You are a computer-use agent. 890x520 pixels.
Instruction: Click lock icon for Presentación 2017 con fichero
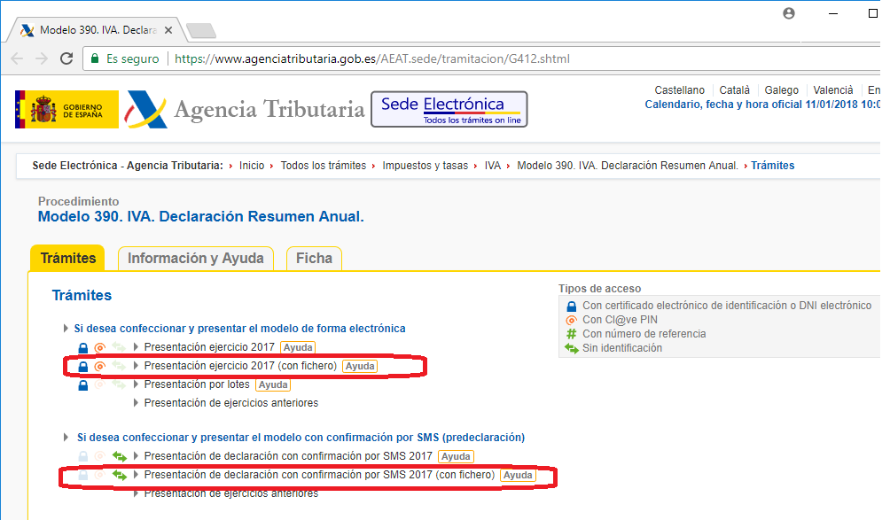click(x=82, y=367)
